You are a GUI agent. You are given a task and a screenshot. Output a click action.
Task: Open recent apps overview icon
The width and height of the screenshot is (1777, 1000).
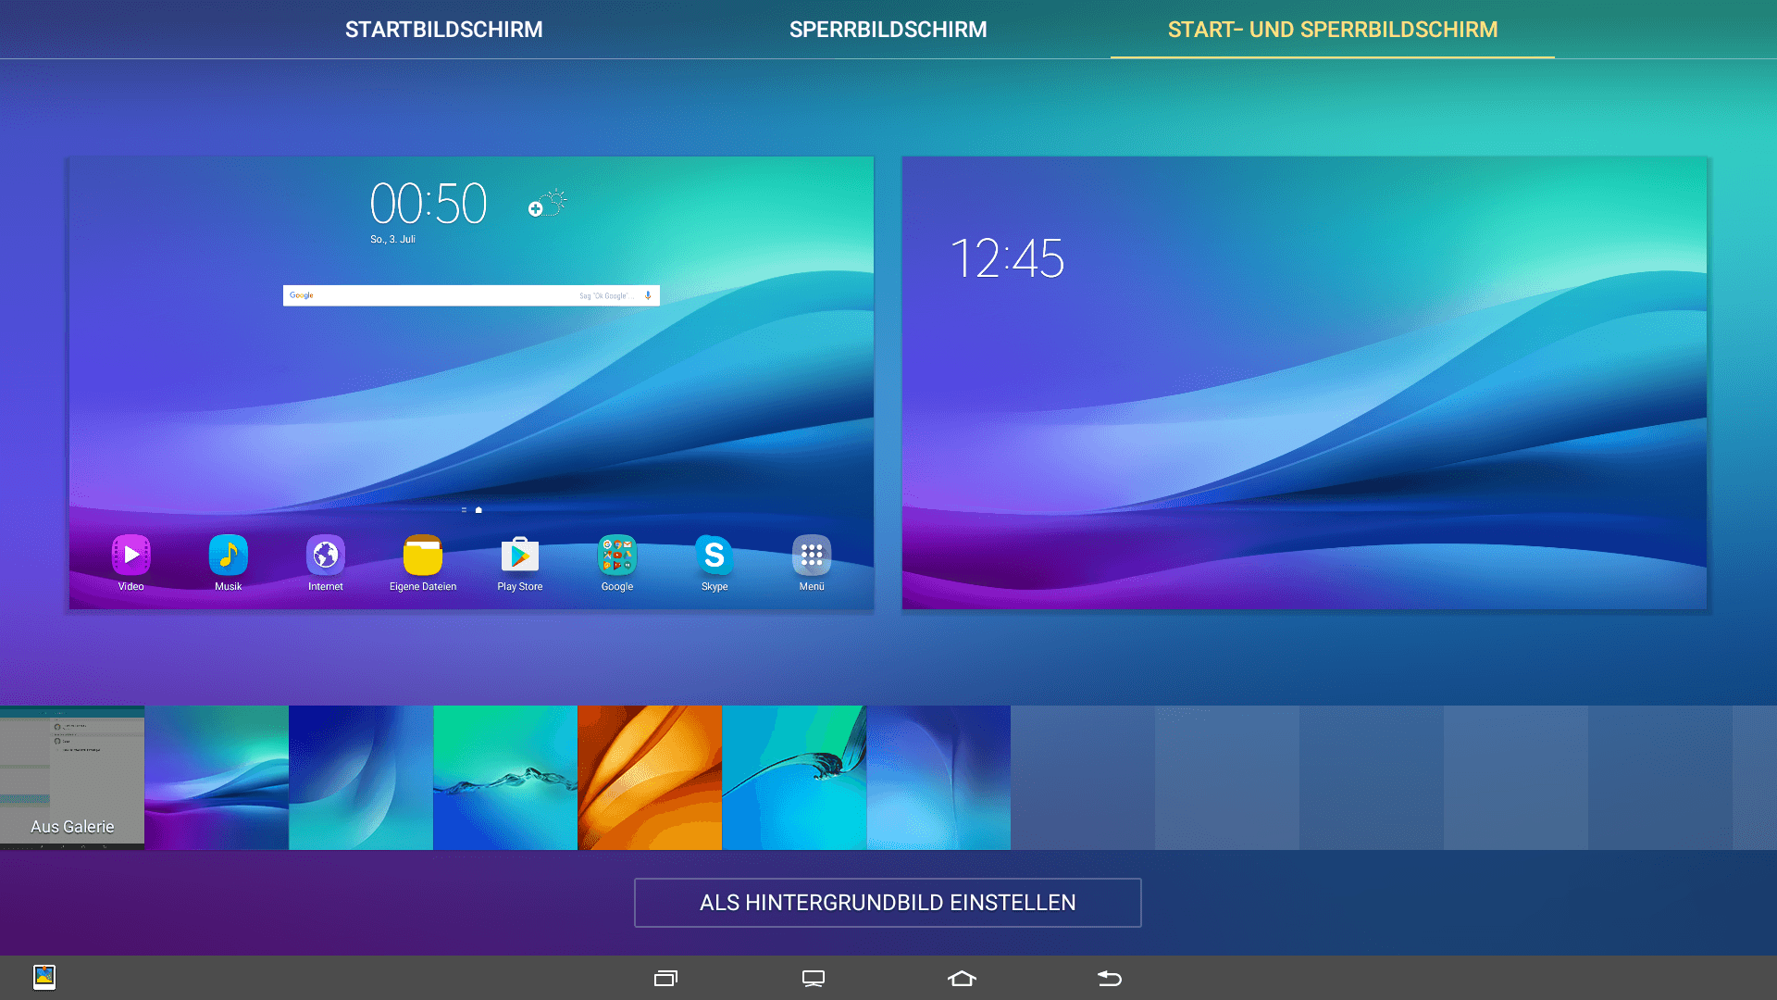[x=665, y=978]
